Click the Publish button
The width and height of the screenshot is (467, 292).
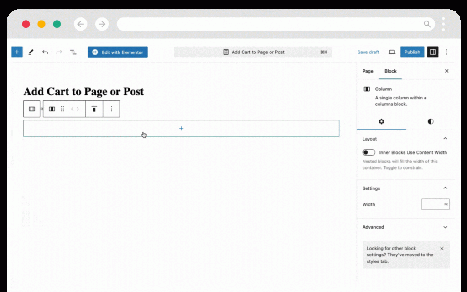click(x=412, y=52)
